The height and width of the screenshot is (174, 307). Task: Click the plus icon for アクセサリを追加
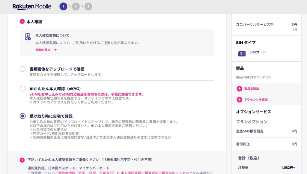(239, 100)
